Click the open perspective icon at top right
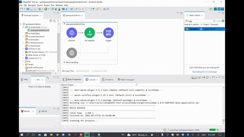 pos(211,9)
